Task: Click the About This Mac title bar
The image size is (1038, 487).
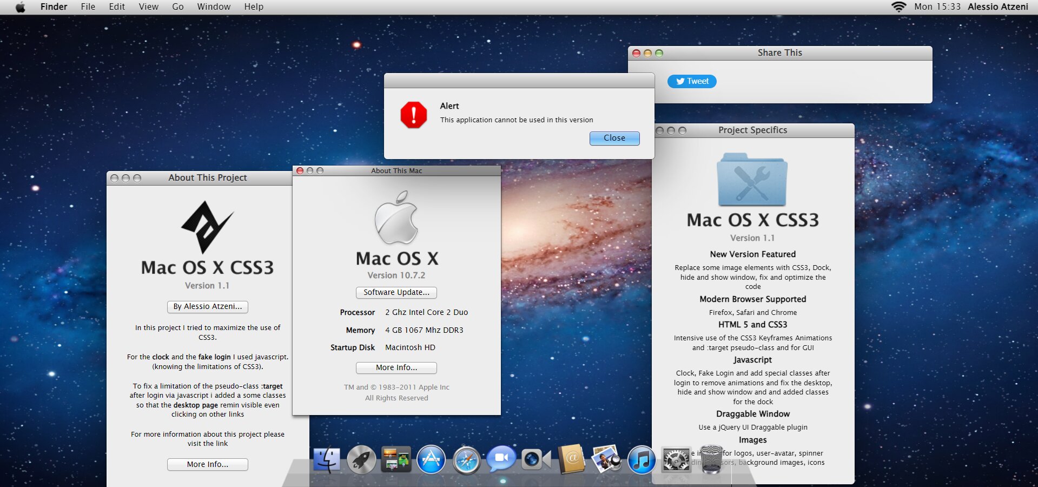Action: tap(396, 170)
